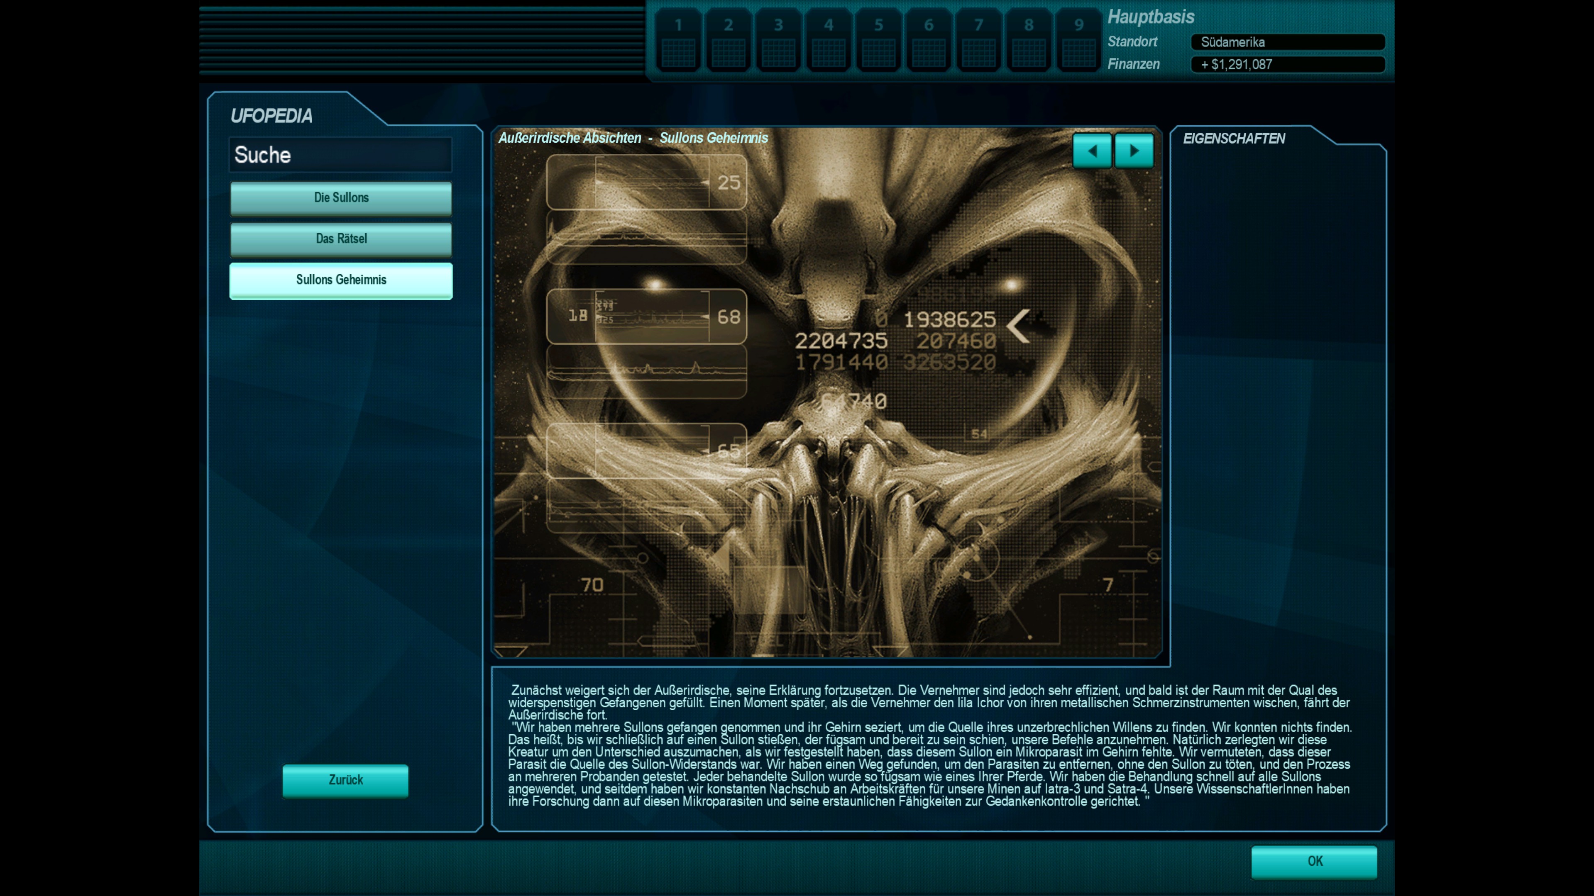The height and width of the screenshot is (896, 1594).
Task: Select base slot 2
Action: click(x=729, y=41)
